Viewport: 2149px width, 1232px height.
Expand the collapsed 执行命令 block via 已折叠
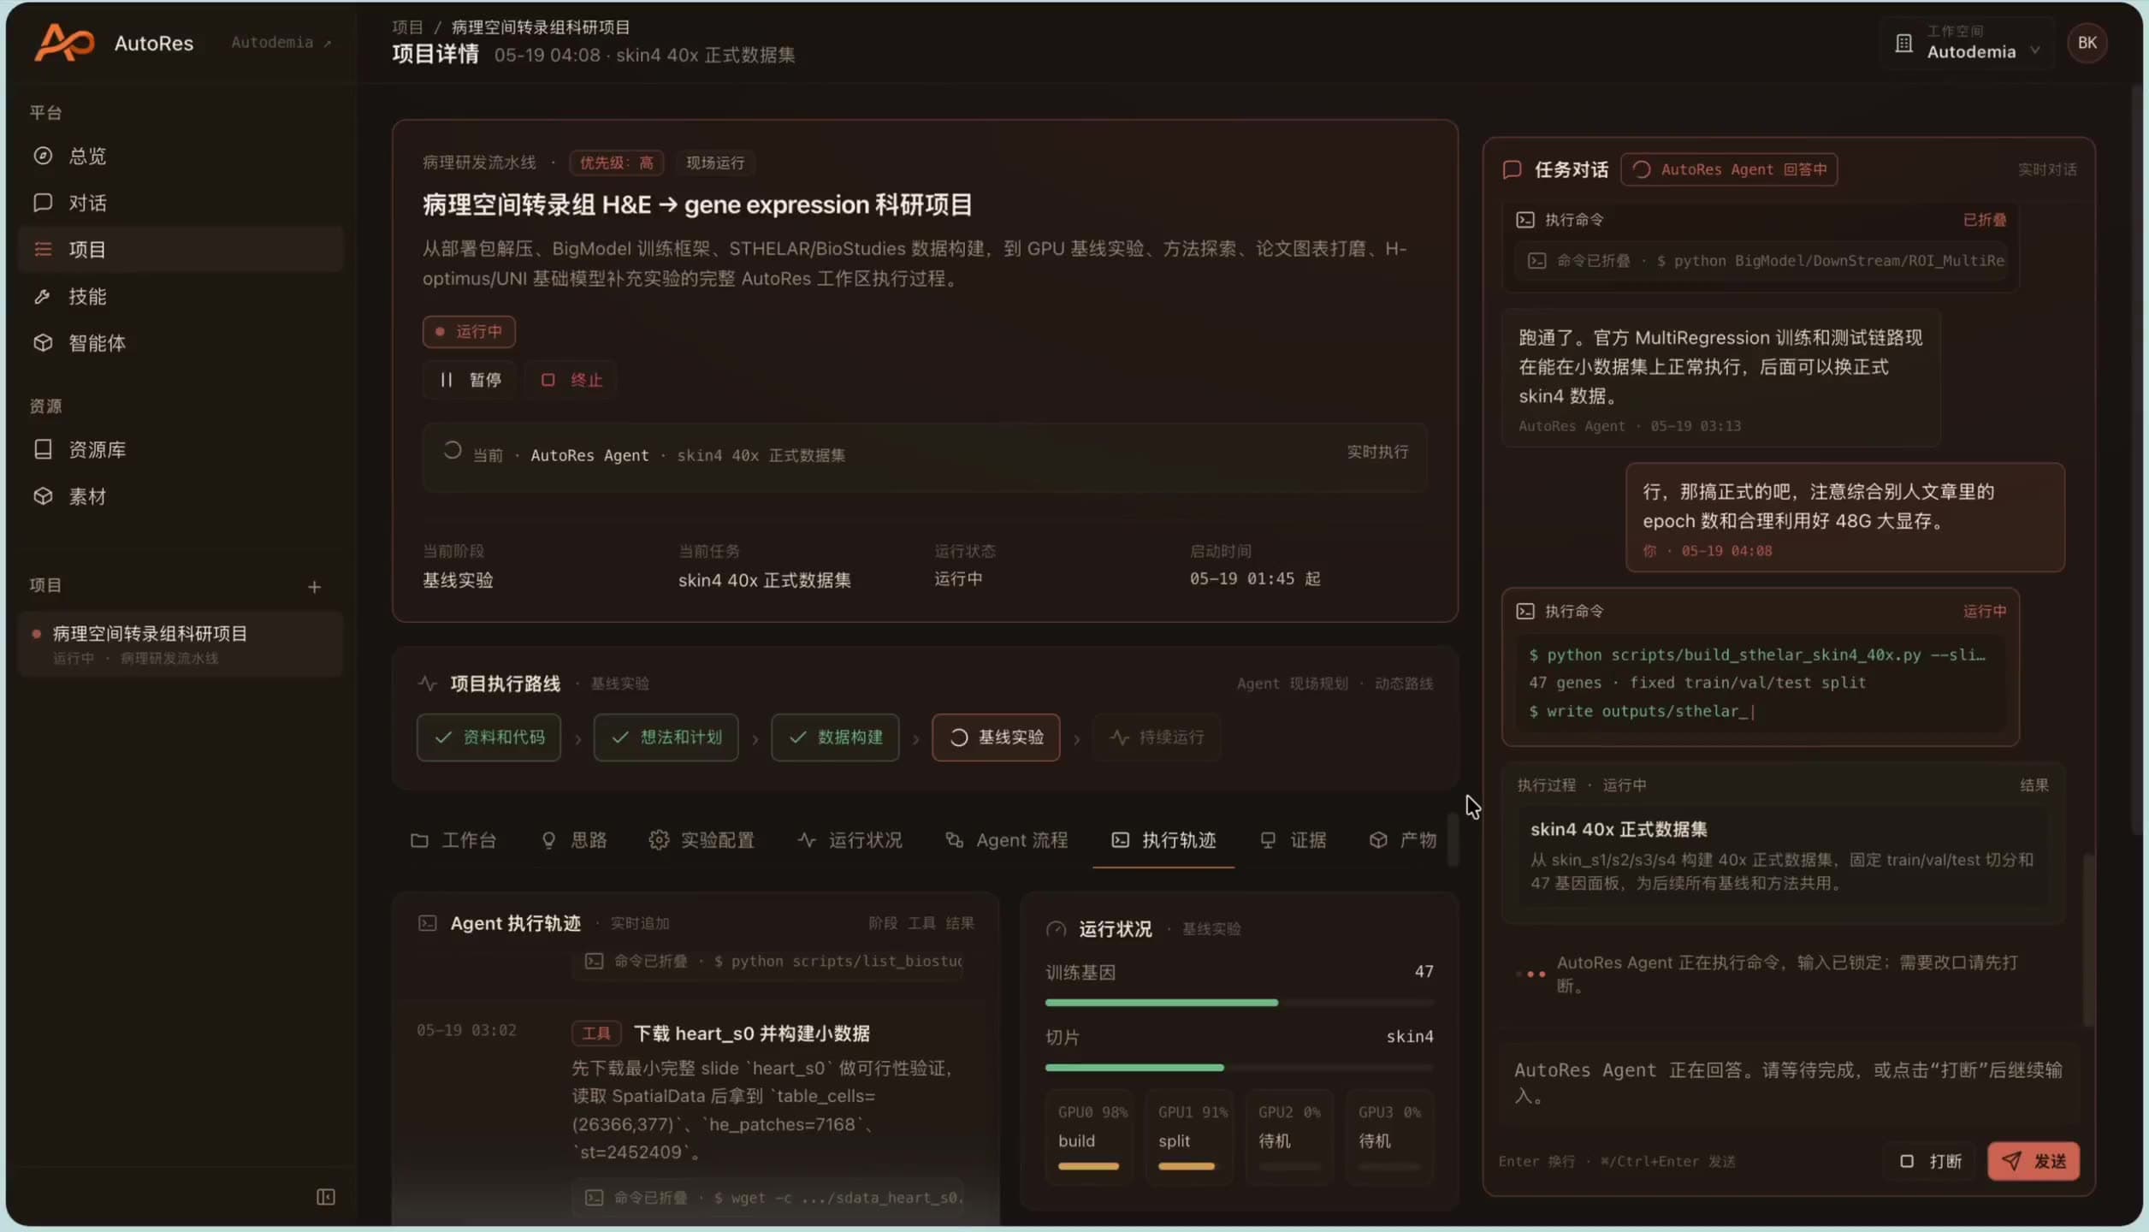[x=1984, y=220]
